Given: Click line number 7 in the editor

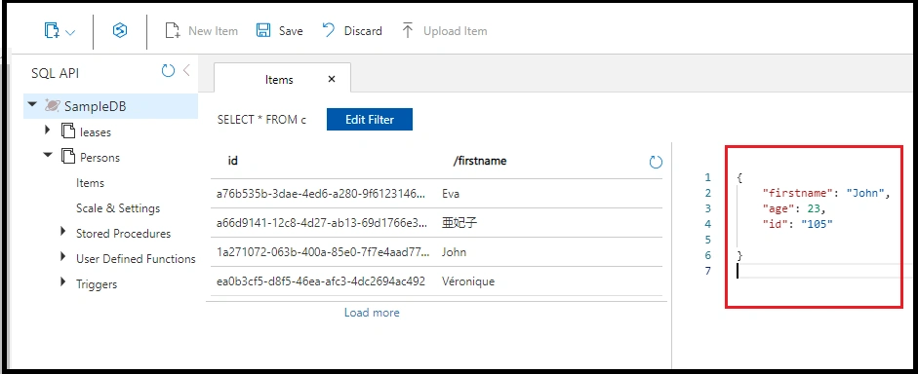Looking at the screenshot, I should [708, 271].
